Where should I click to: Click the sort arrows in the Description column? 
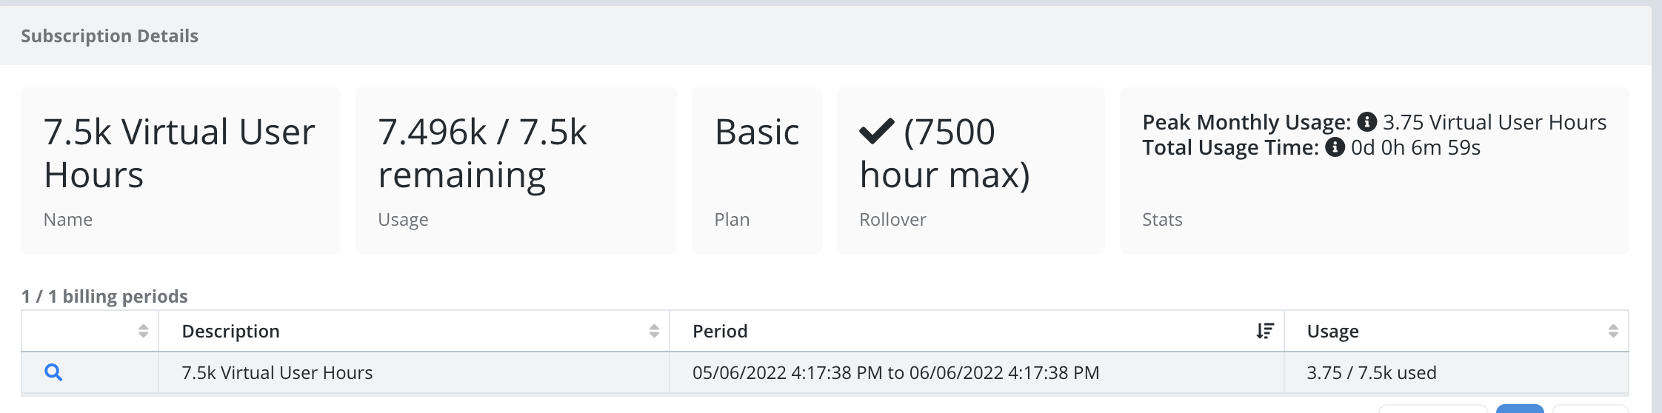tap(654, 331)
